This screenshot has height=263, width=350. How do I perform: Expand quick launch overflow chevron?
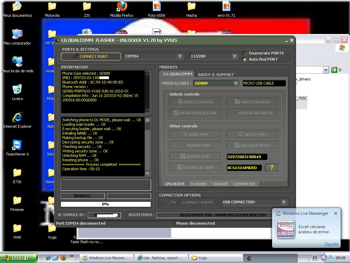click(x=72, y=256)
